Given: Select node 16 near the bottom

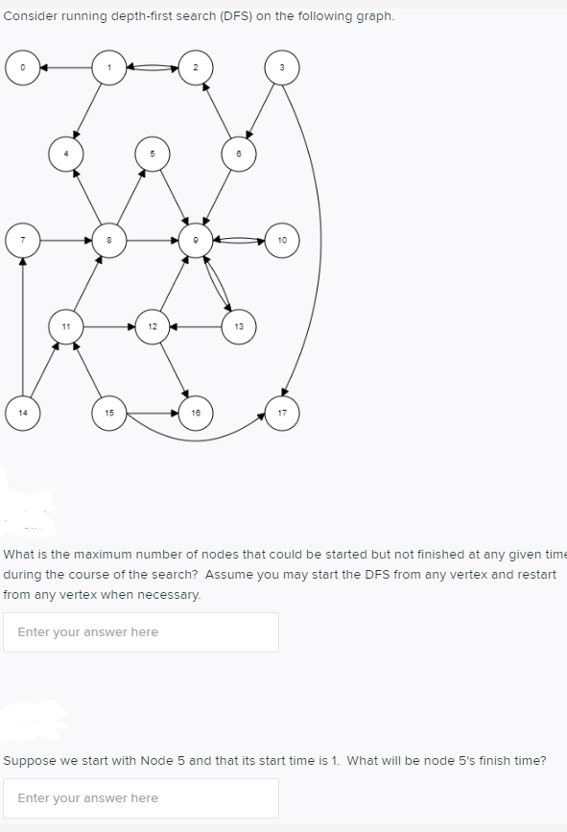Looking at the screenshot, I should coord(196,413).
